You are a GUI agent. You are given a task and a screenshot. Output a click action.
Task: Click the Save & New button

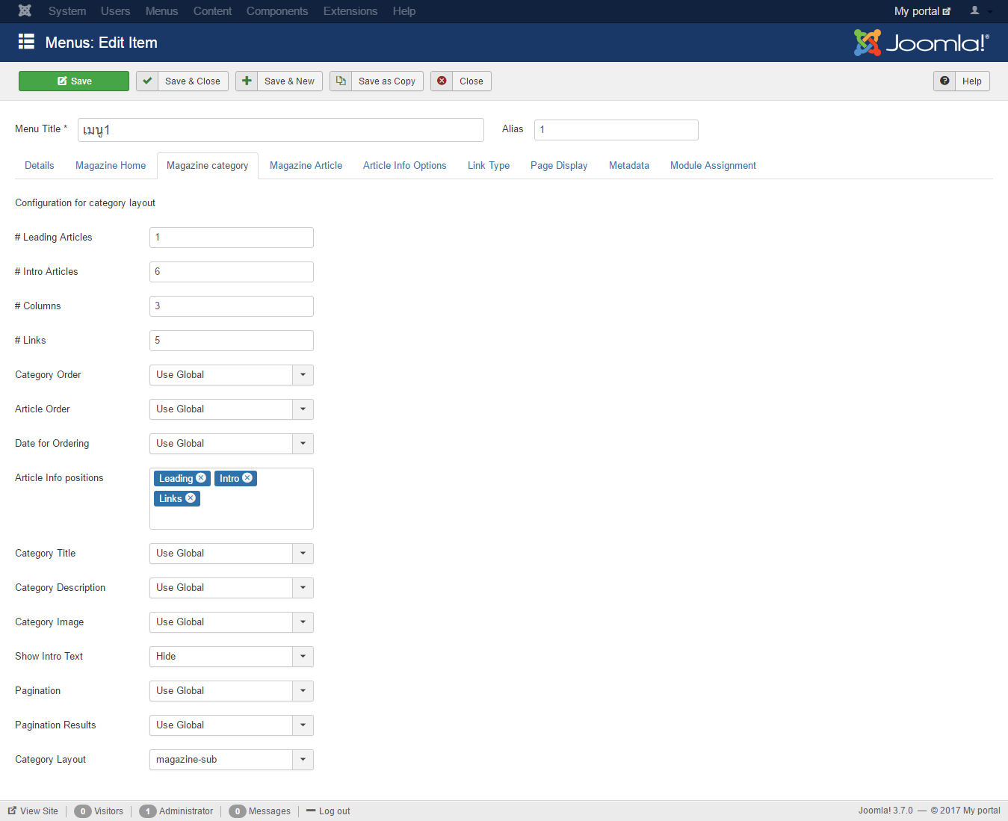coord(279,81)
